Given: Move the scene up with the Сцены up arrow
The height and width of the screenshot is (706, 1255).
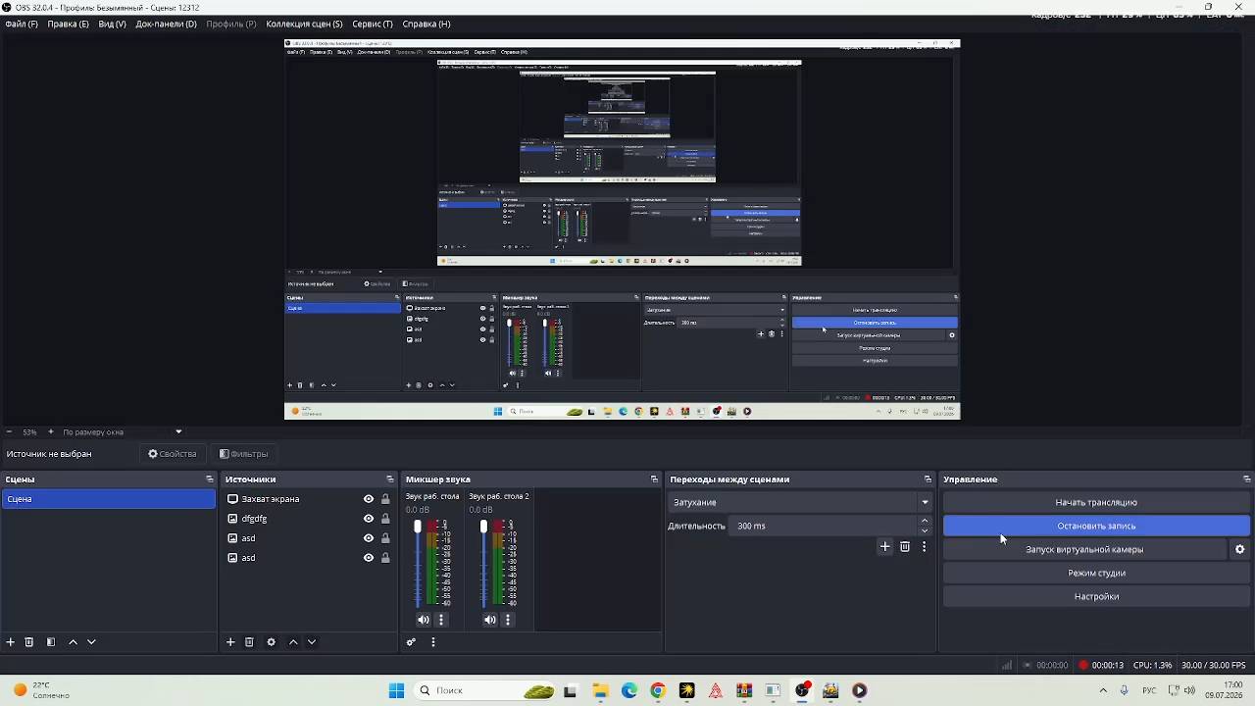Looking at the screenshot, I should 73,642.
